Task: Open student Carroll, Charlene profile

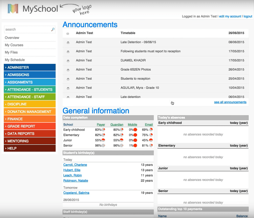Action: coord(75,165)
